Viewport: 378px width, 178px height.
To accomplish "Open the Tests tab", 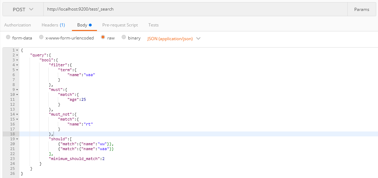I will click(x=153, y=25).
